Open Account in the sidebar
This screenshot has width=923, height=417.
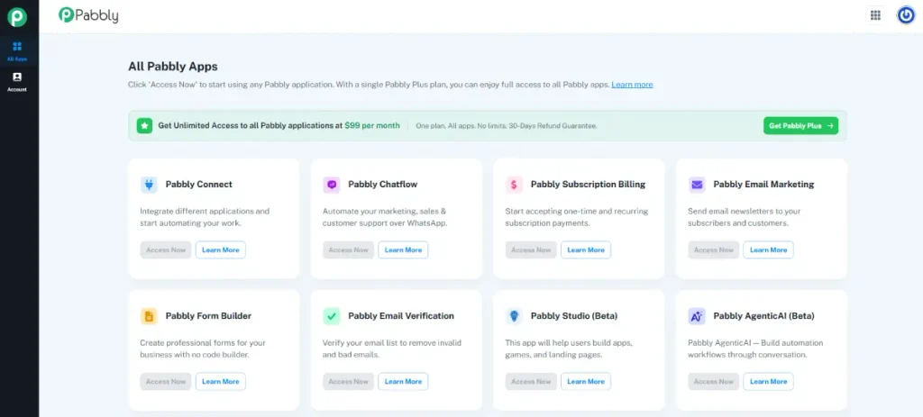click(17, 82)
